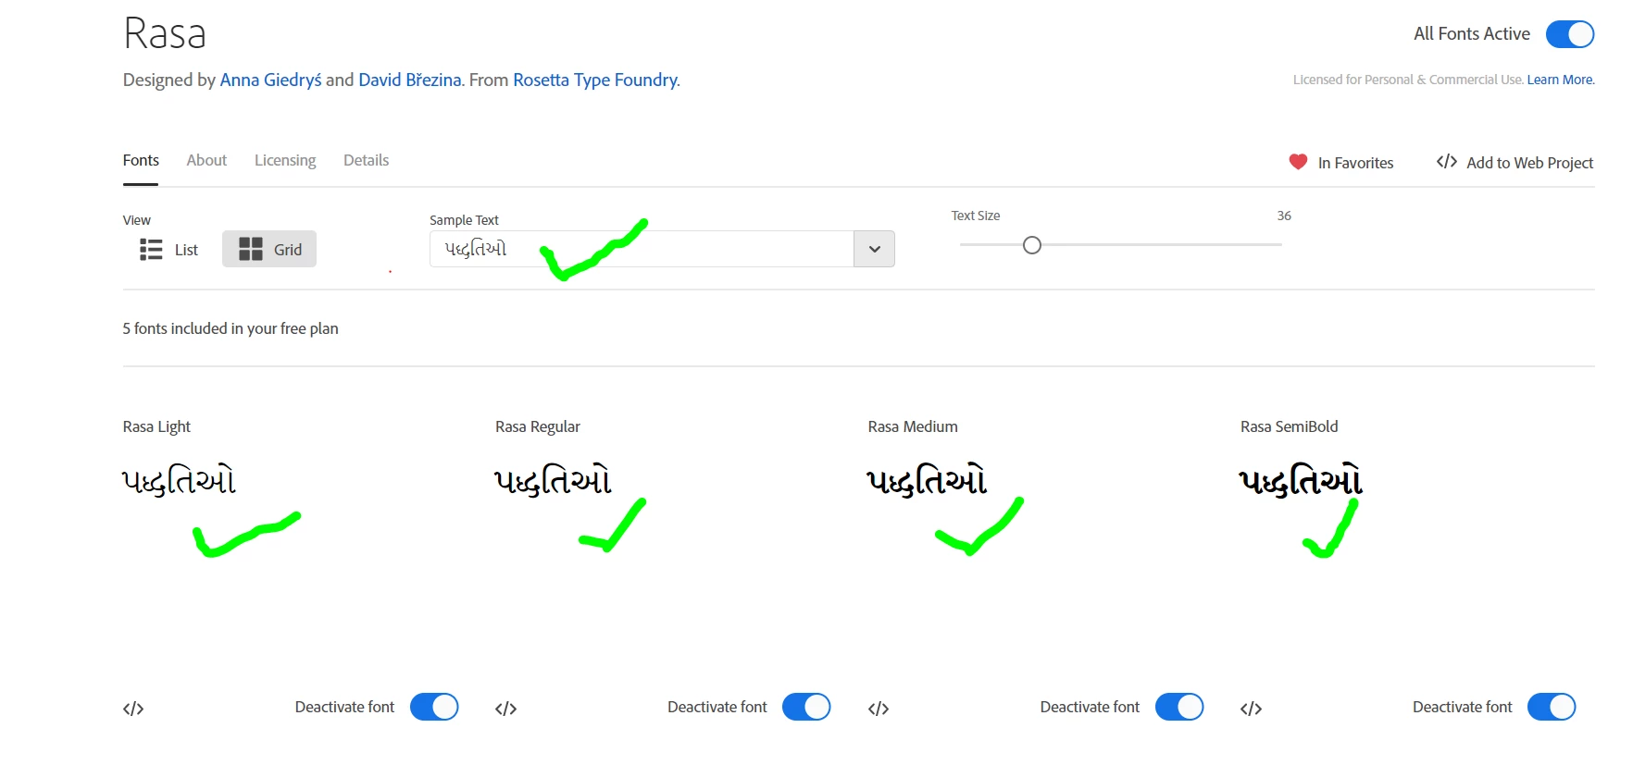The width and height of the screenshot is (1633, 765).
Task: Switch to the About tab
Action: point(206,160)
